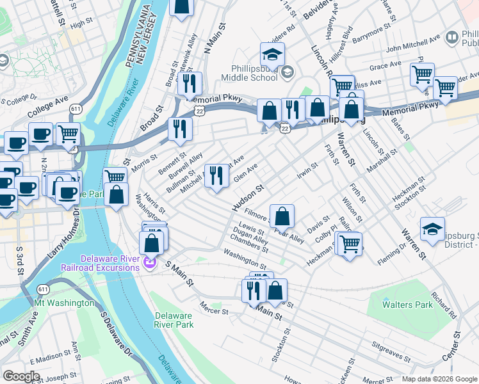Open the shopping cart marker near Heckman St
479x384 pixels.
tap(350, 244)
